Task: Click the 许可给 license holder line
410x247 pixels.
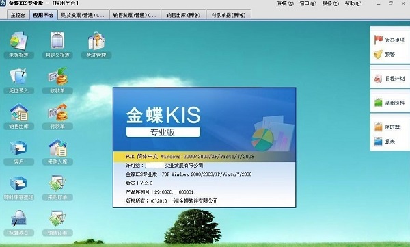Action: 165,166
